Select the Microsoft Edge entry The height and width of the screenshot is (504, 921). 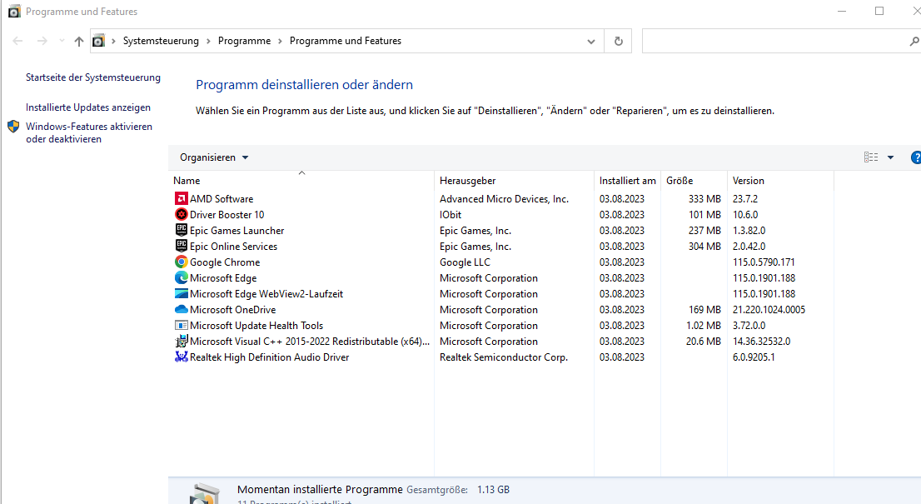[x=223, y=278]
